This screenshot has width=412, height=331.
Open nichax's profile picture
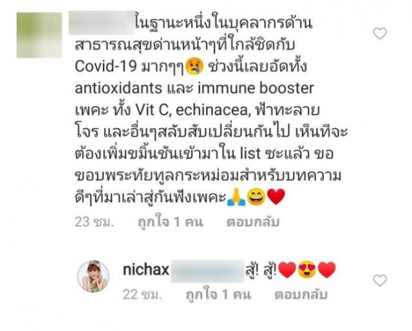point(93,276)
